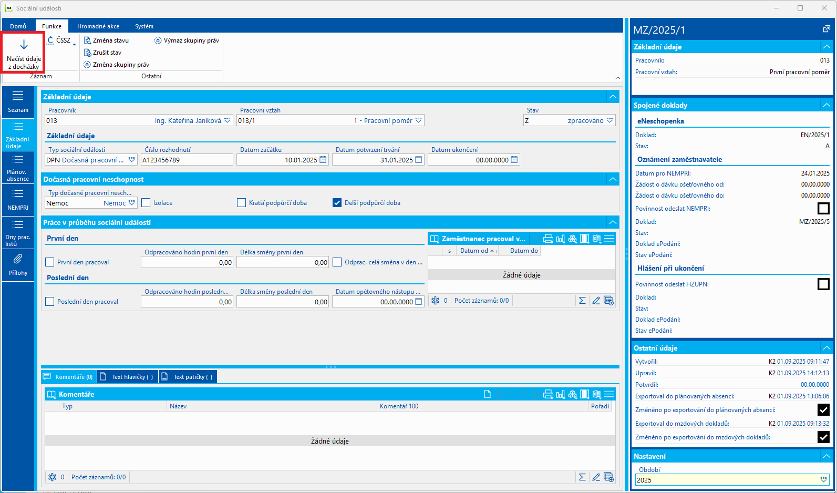Open the ČSSZ ribbon menu
This screenshot has height=493, width=837.
61,40
